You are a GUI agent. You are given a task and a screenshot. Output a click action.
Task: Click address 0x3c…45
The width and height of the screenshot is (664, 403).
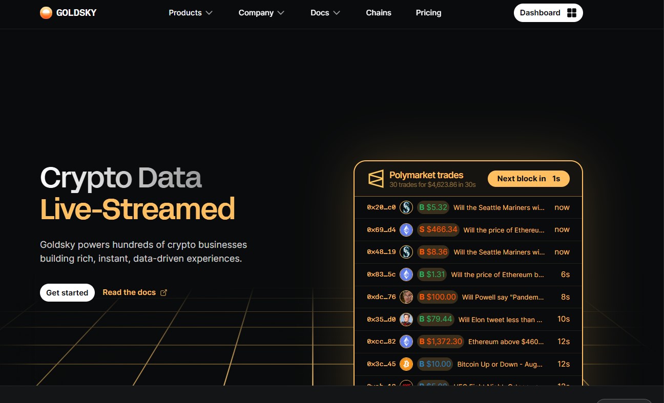coord(381,364)
